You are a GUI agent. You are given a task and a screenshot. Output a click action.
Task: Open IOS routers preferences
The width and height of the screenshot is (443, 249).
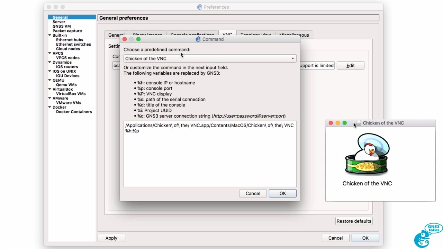tap(67, 67)
